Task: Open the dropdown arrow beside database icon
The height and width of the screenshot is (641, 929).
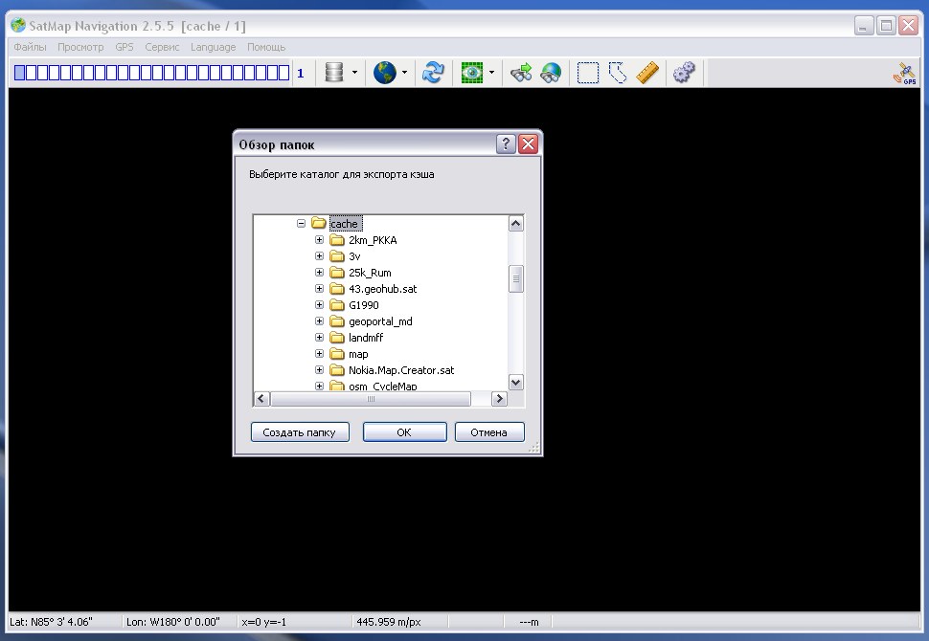Action: pos(354,72)
